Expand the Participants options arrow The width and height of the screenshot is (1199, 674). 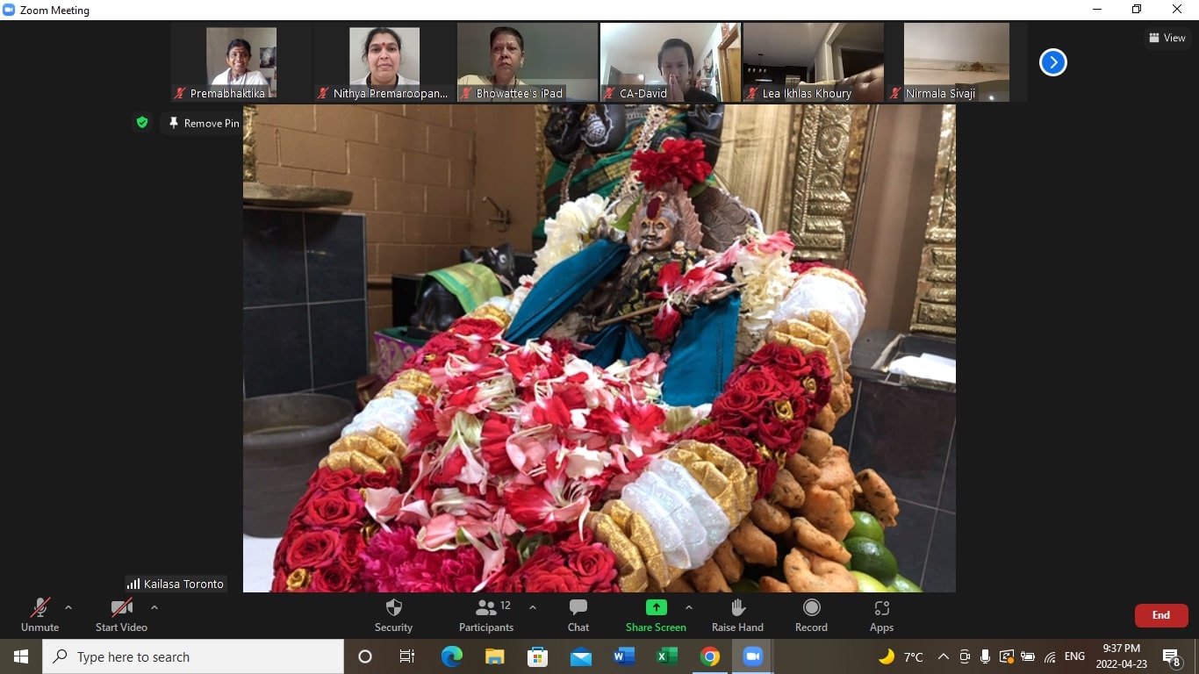533,607
